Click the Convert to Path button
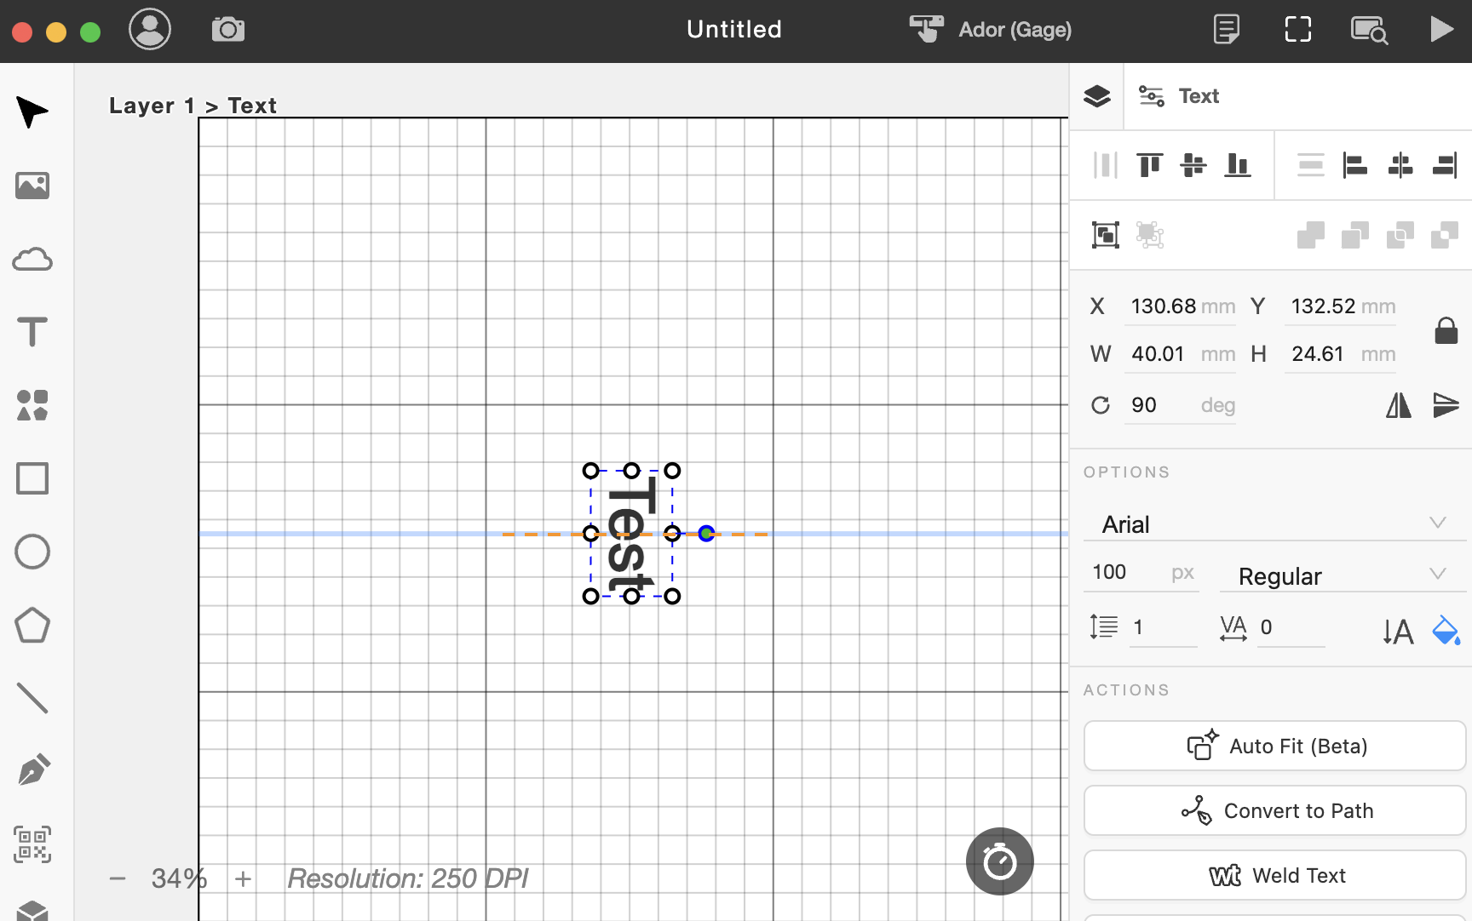The image size is (1472, 921). tap(1274, 810)
